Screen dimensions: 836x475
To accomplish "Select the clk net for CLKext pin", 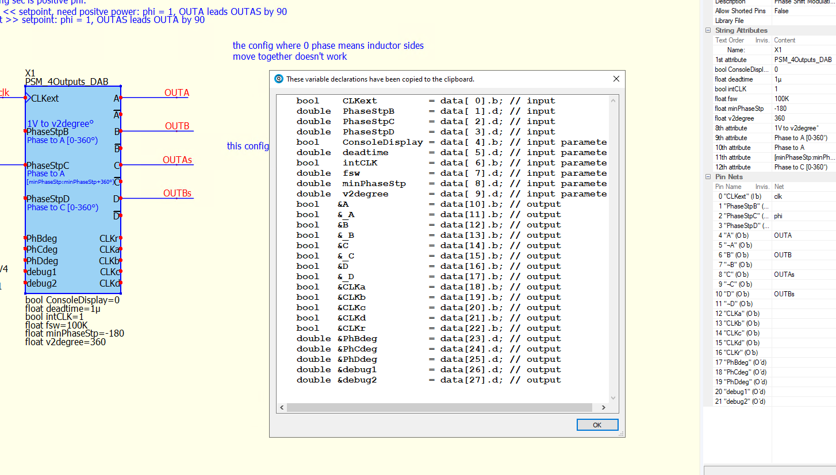I will click(x=802, y=196).
